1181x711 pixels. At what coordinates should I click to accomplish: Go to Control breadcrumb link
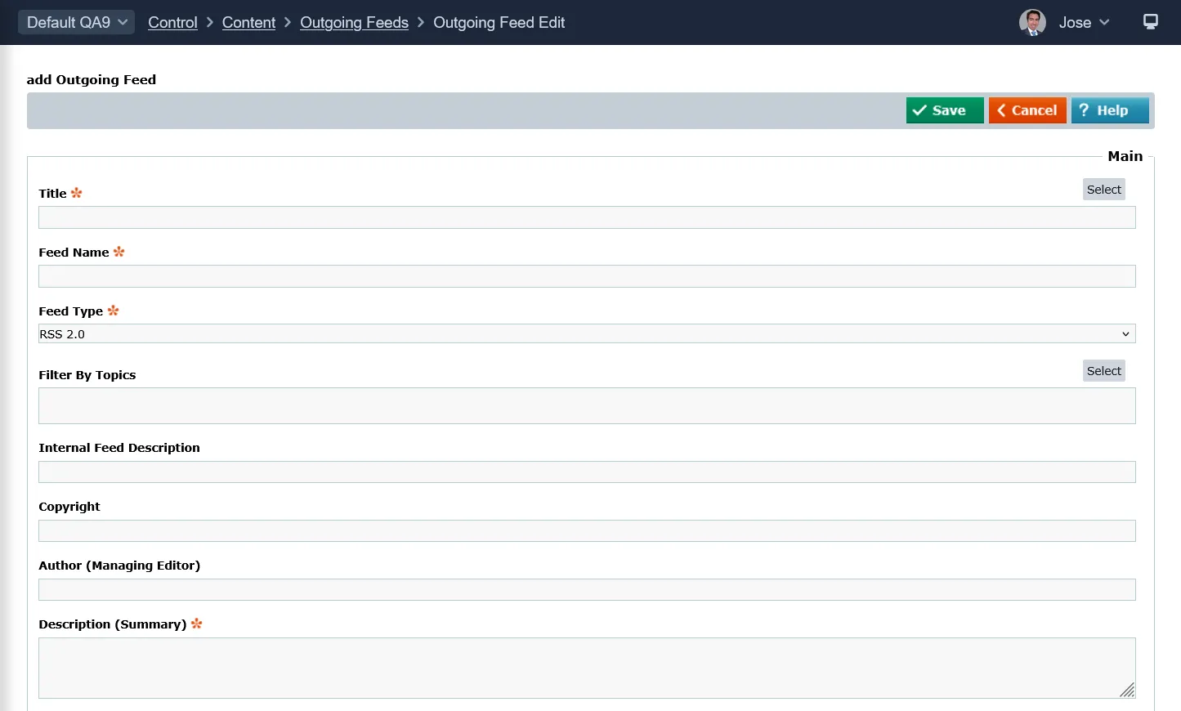[x=172, y=23]
